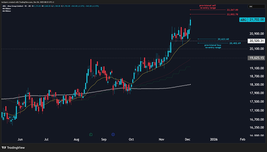Click the 'Feb' time axis label
The image size is (267, 152).
pos(243,139)
